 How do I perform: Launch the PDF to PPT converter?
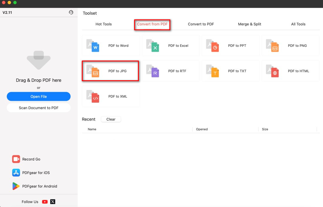pyautogui.click(x=231, y=45)
